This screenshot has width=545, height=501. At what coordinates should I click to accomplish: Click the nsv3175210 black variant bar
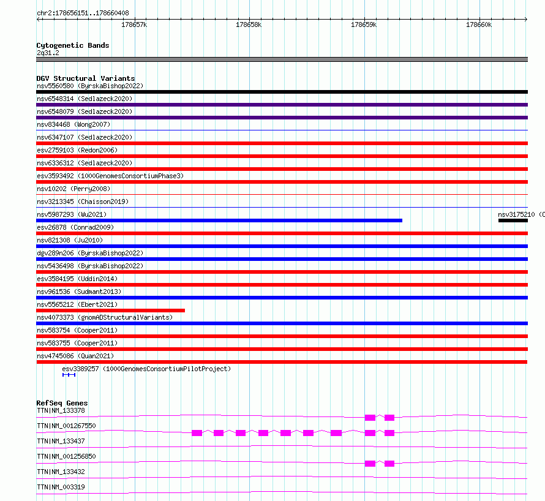click(513, 220)
